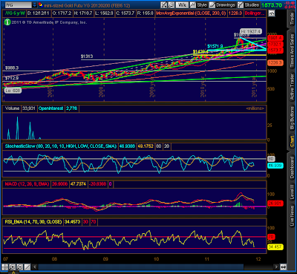Expand the symbol dropdown arrow next to /YG
The height and width of the screenshot is (274, 297).
(35, 4)
